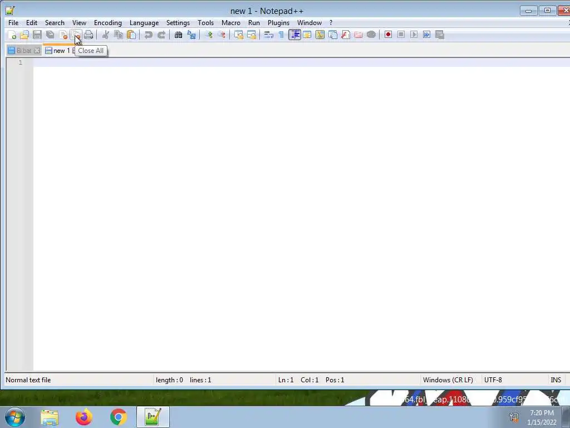Click the UTF-8 encoding status field

point(493,380)
